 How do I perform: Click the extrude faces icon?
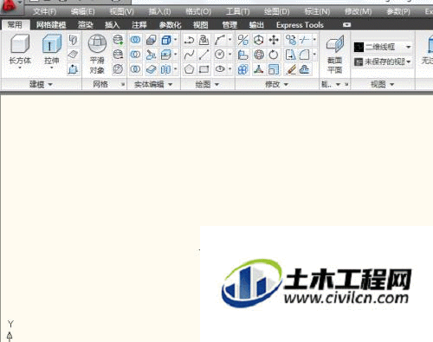tap(166, 55)
